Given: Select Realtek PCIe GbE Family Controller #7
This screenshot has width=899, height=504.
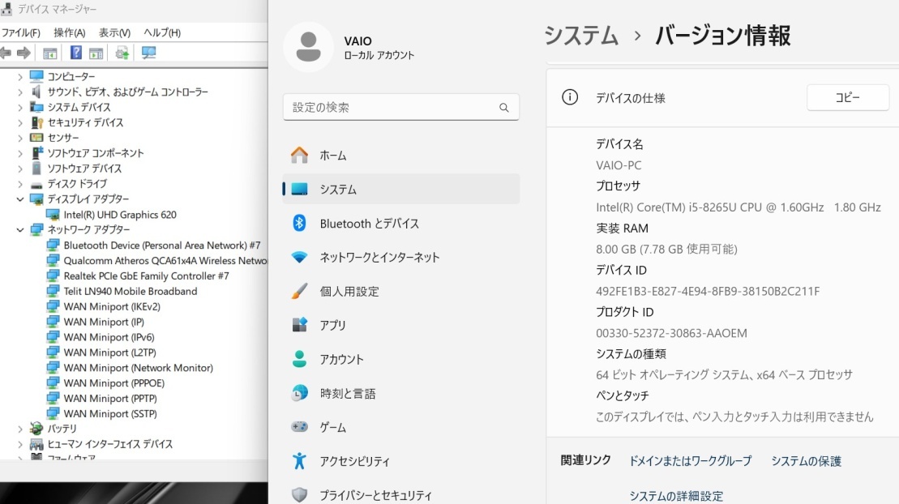Looking at the screenshot, I should (146, 275).
